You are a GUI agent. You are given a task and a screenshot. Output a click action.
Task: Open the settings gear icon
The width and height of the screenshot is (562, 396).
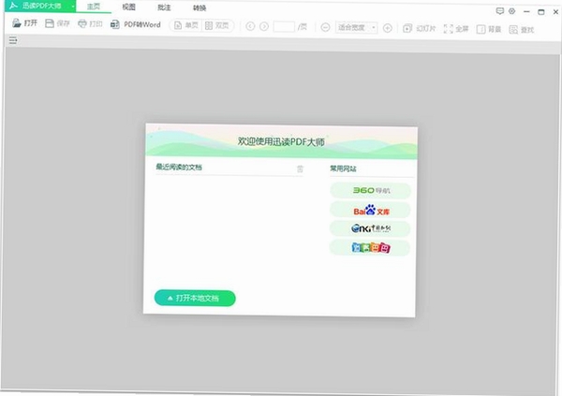[x=511, y=11]
